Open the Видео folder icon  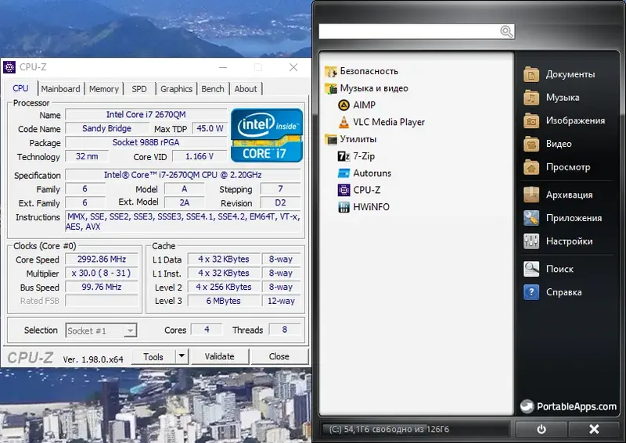click(x=531, y=144)
